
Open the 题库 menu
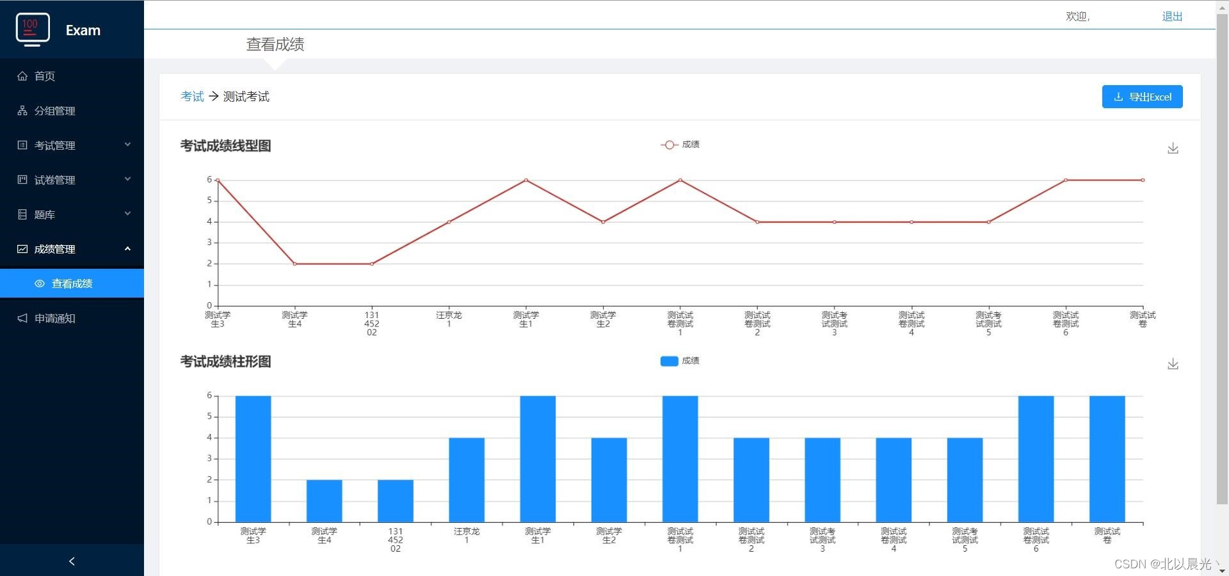[72, 214]
